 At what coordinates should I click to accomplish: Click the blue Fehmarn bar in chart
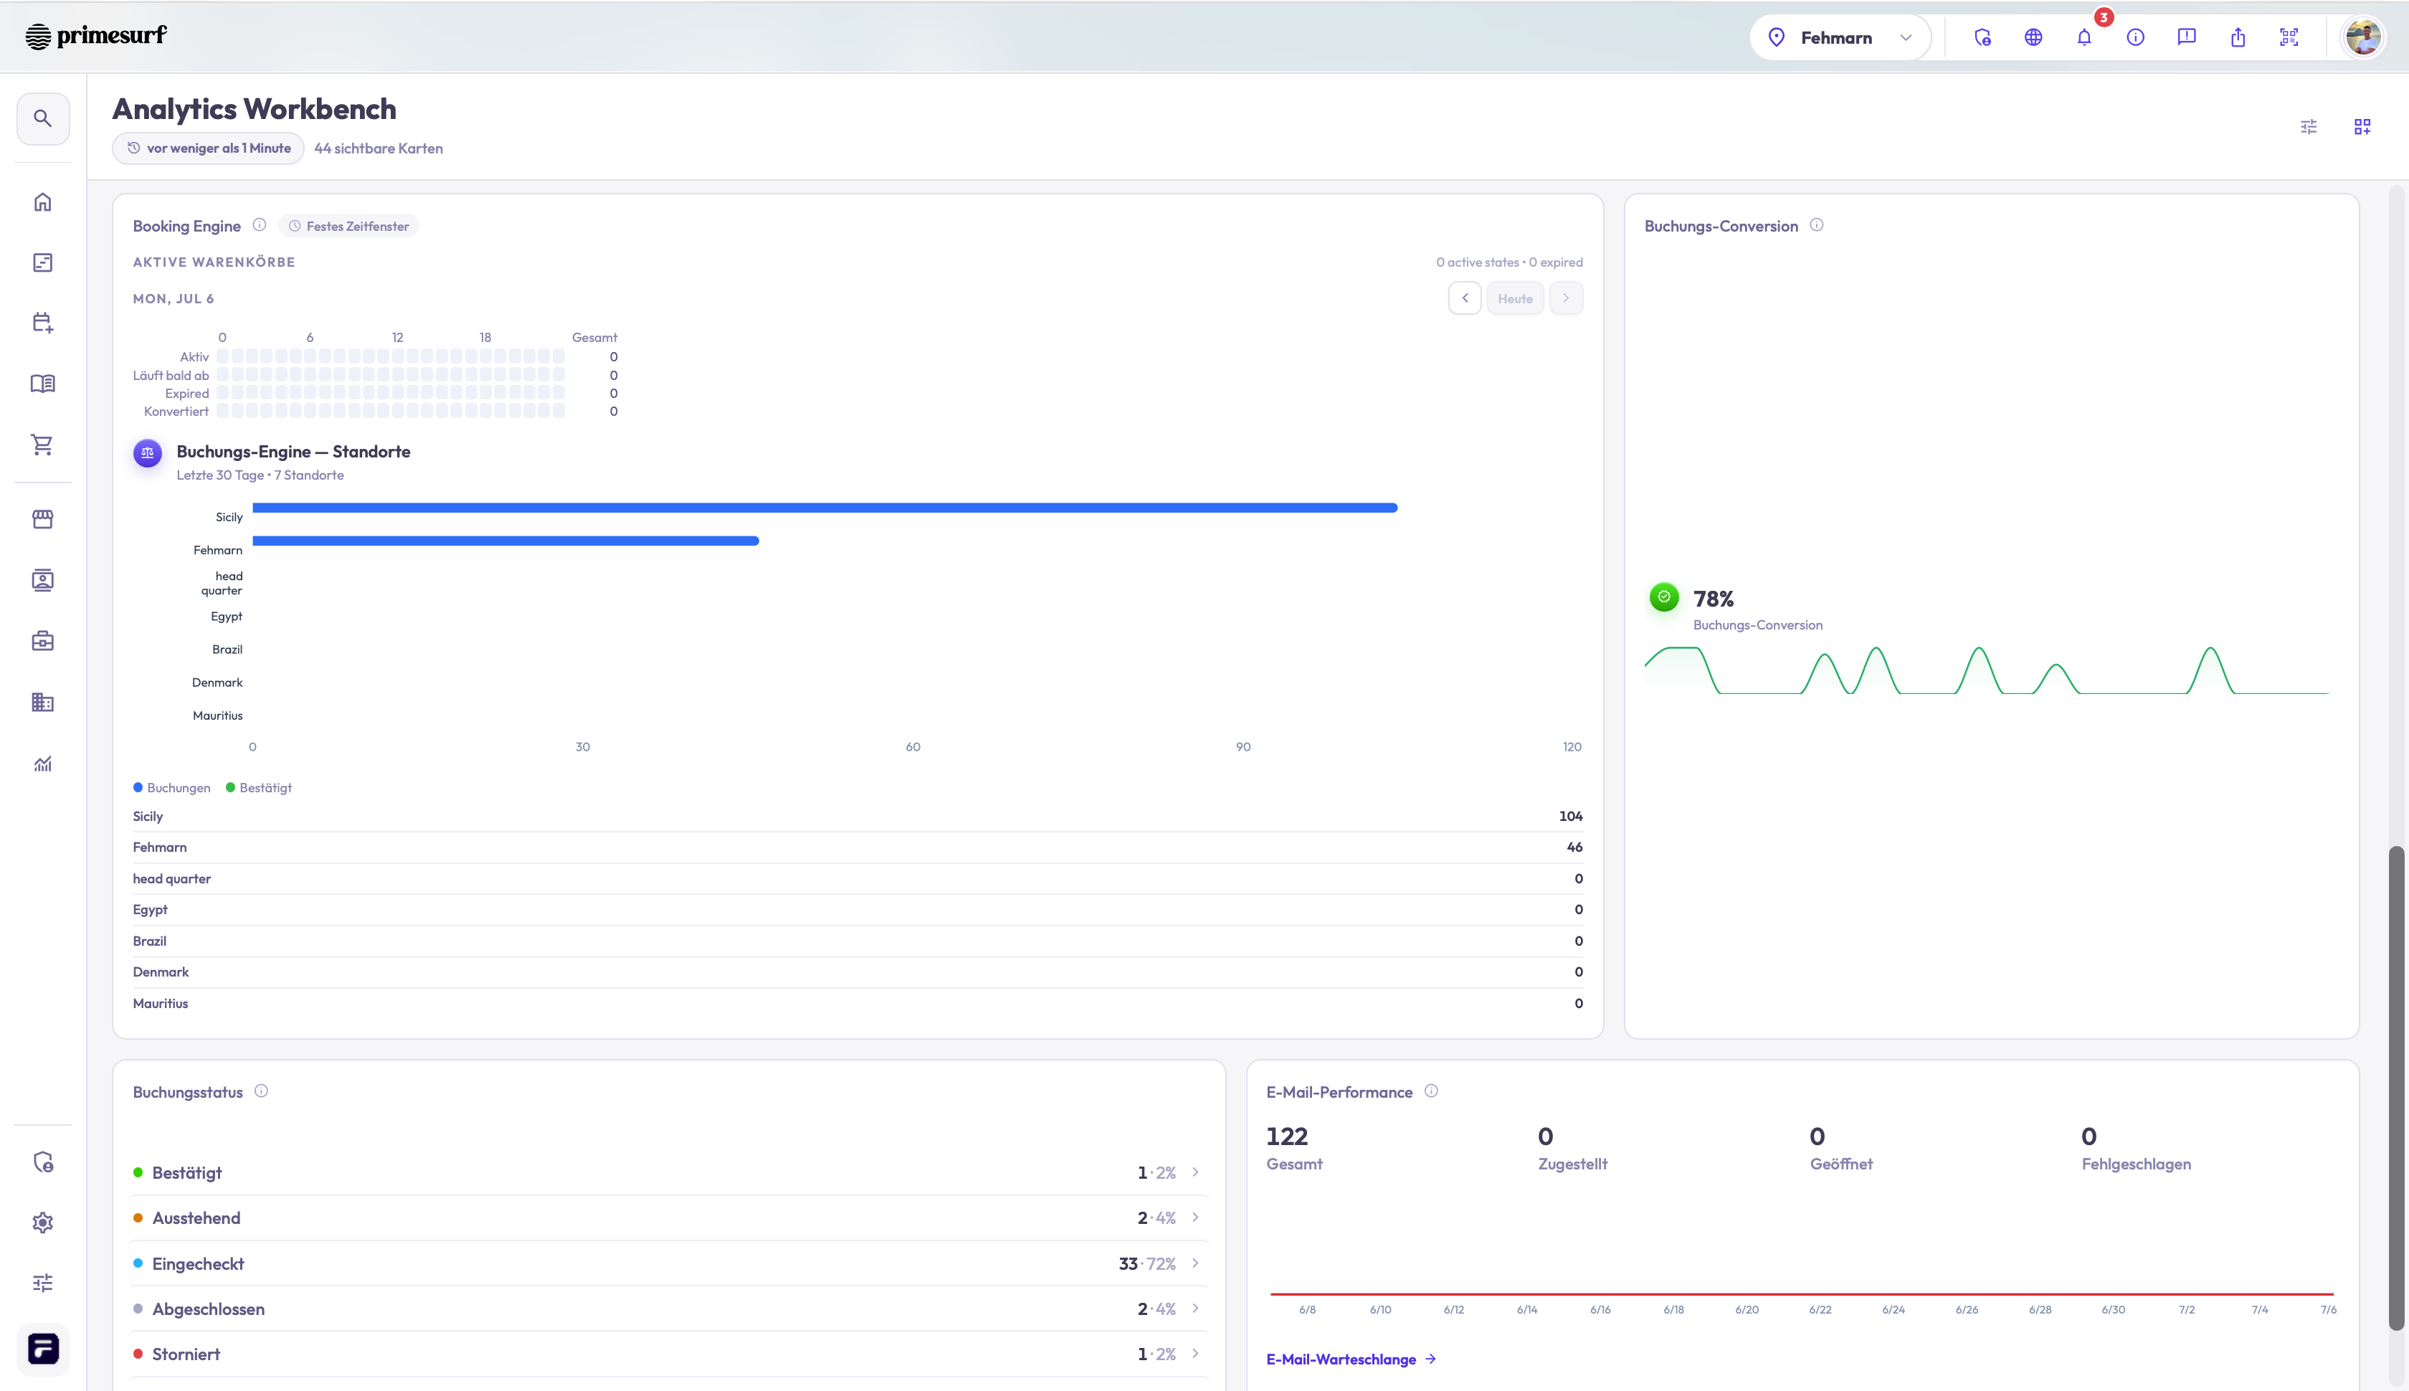click(505, 541)
